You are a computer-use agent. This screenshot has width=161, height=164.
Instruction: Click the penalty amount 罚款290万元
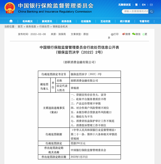78,143
